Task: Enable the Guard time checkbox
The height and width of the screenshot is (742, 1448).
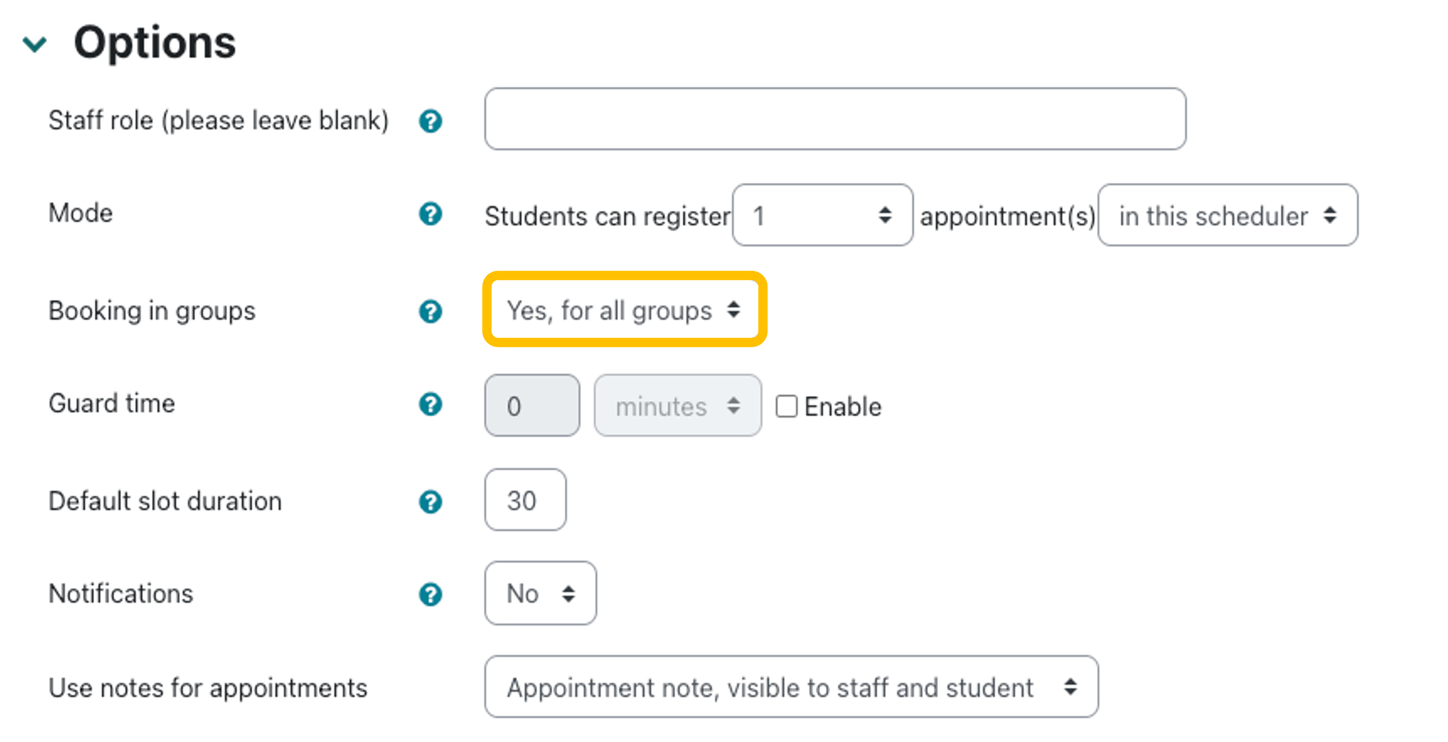Action: pyautogui.click(x=786, y=407)
